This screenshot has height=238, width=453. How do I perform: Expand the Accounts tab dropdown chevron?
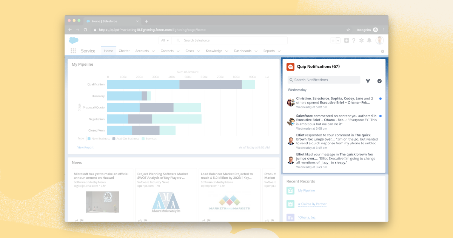[x=153, y=51]
